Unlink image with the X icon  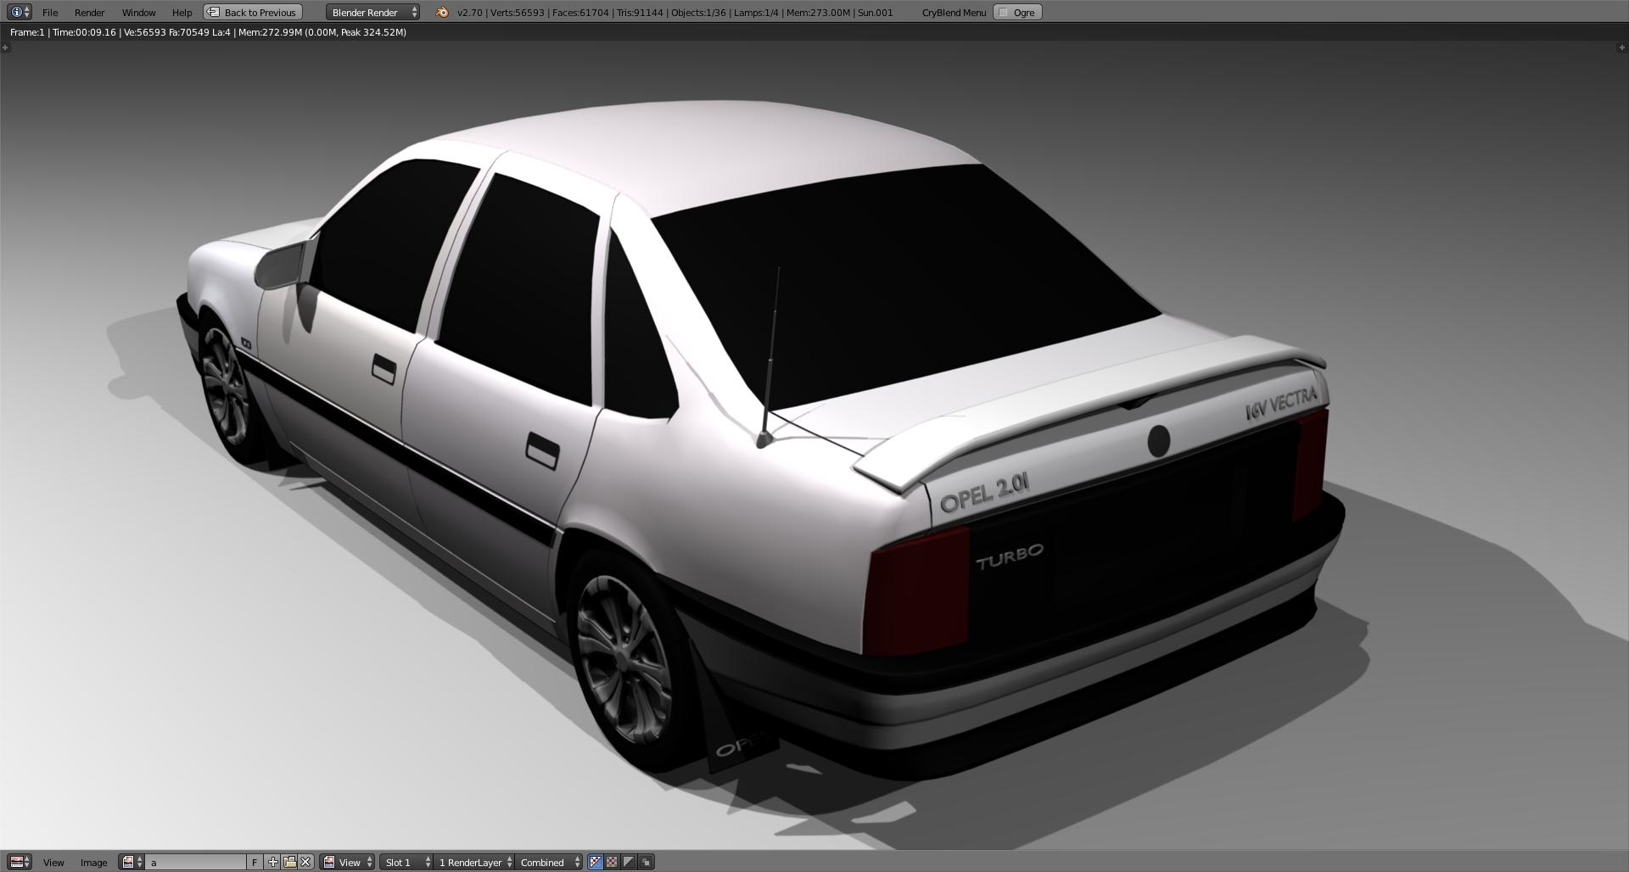(x=305, y=862)
